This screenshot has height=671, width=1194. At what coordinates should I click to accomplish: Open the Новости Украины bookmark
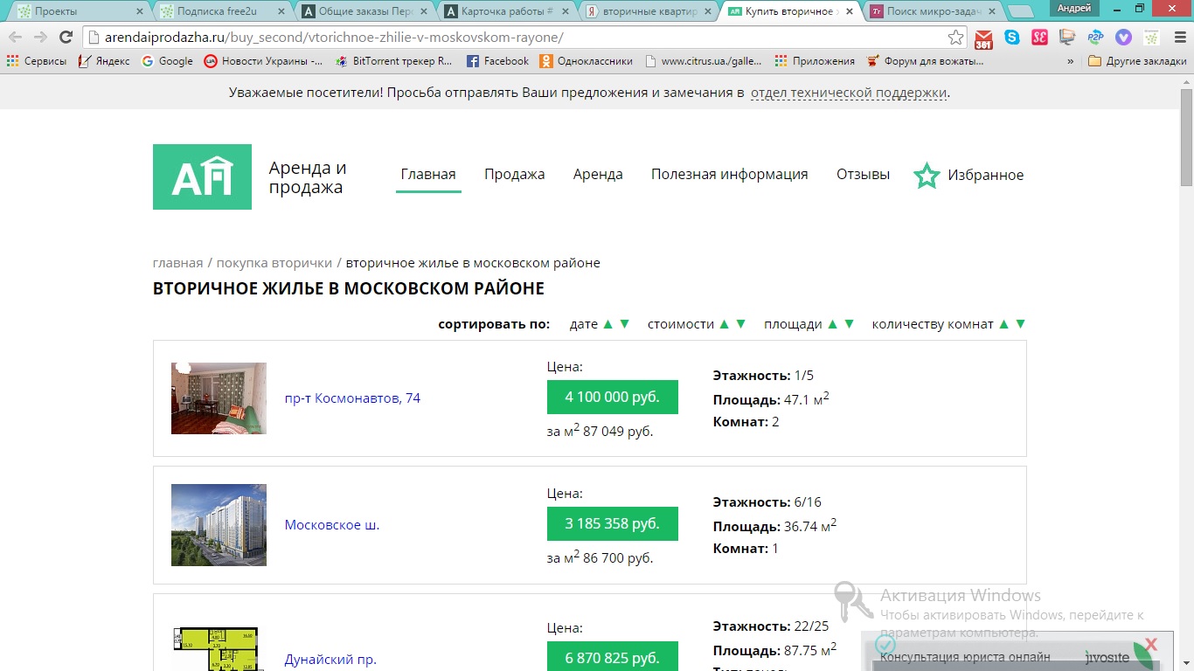263,61
